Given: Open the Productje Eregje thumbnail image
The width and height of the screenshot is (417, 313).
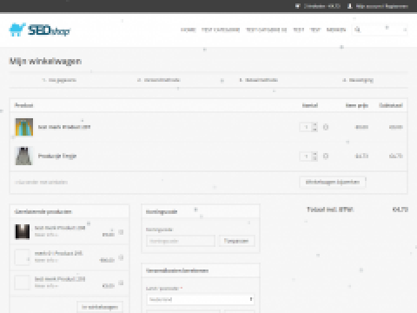Looking at the screenshot, I should coord(24,156).
